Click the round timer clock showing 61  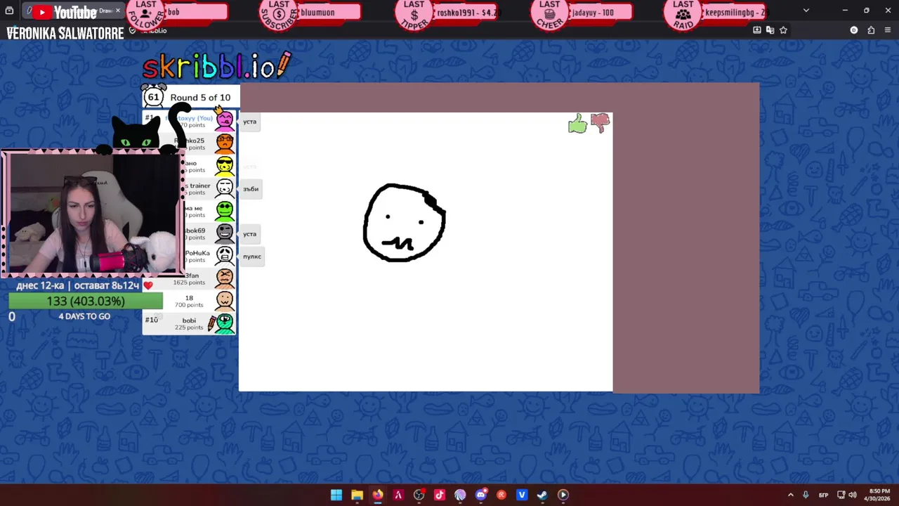[x=154, y=97]
